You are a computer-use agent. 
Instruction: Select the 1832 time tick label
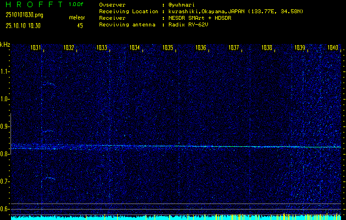(x=69, y=48)
